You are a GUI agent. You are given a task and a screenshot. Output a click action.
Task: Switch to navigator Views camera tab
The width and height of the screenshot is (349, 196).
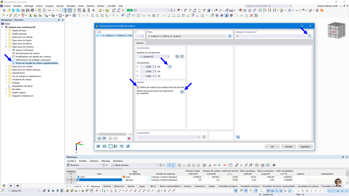click(x=18, y=186)
